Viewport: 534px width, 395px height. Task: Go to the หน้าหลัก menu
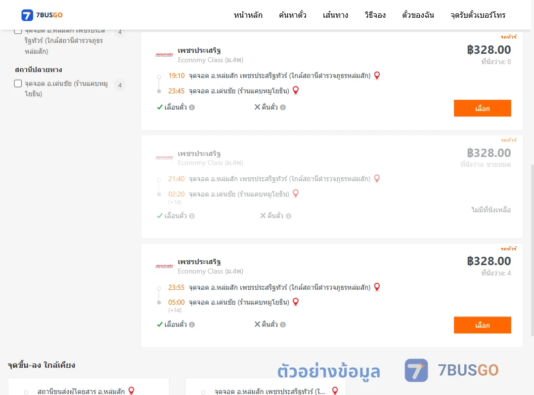coord(248,15)
